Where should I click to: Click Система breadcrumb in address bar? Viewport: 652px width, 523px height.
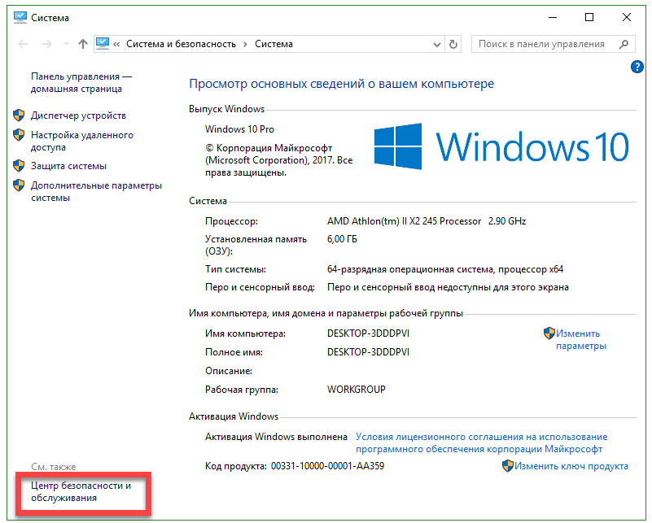[273, 44]
